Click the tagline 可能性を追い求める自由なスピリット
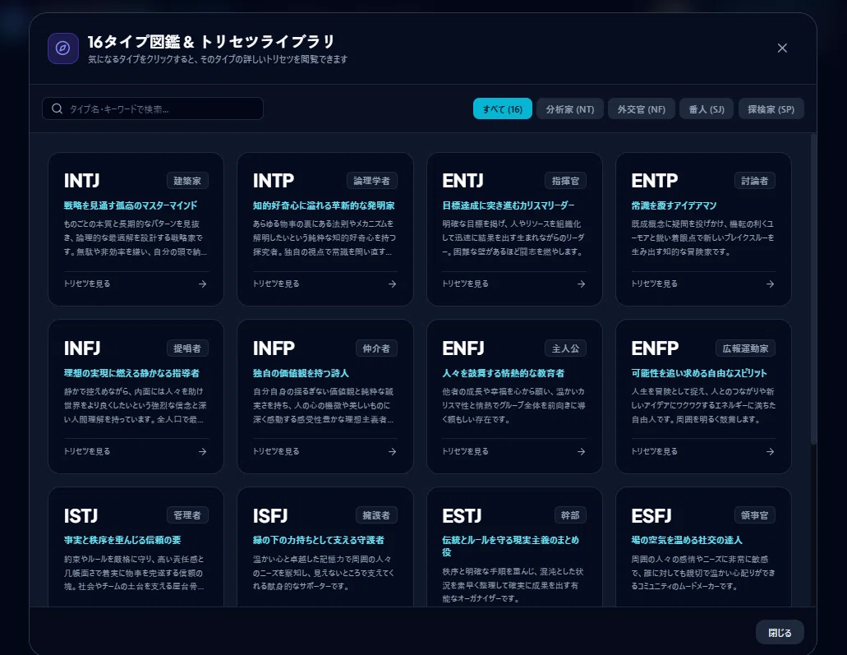The width and height of the screenshot is (847, 655). tap(699, 373)
